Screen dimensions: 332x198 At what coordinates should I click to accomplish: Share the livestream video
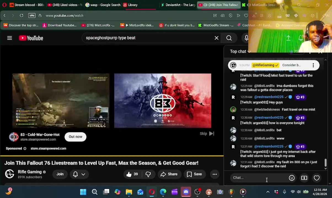point(169,174)
